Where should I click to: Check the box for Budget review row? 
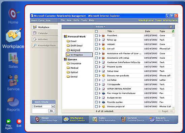96,98
